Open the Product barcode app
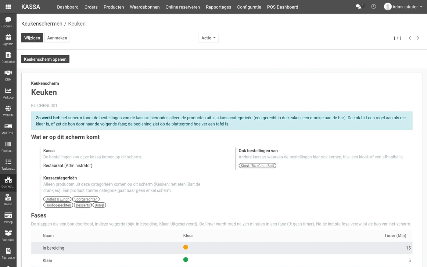427x267 pixels. (x=8, y=146)
